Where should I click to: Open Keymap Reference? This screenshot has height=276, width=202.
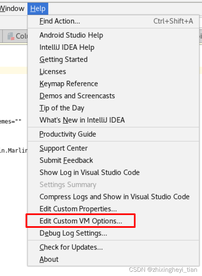tap(113, 84)
